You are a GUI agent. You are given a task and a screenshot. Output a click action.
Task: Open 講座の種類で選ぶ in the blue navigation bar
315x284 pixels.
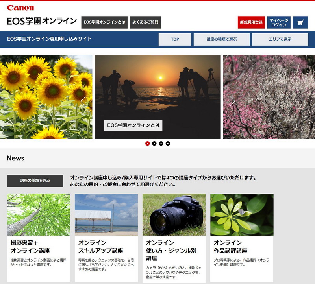click(x=222, y=39)
